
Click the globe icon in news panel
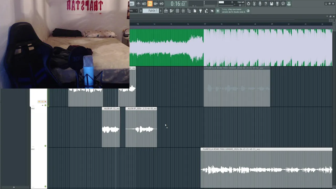(248, 11)
